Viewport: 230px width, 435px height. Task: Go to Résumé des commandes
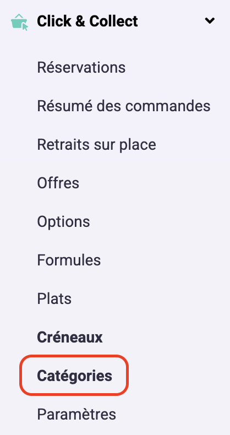pyautogui.click(x=124, y=106)
